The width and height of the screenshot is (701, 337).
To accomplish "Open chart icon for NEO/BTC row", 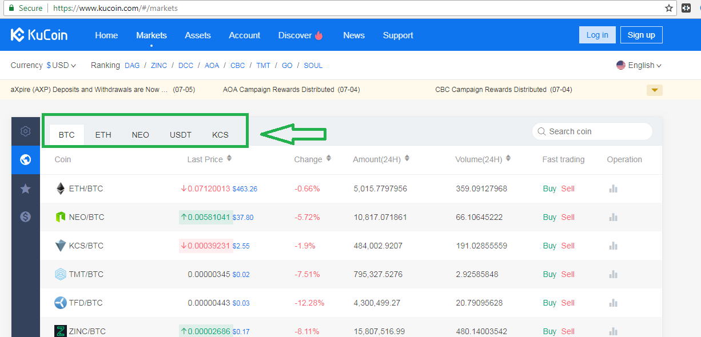I will [614, 217].
